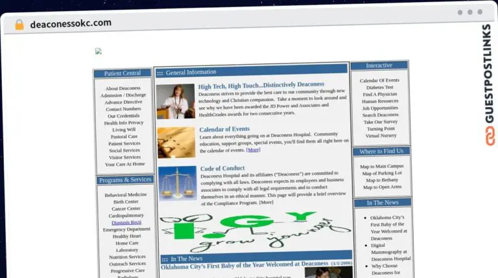Open Map to Bethany
This screenshot has height=278, width=498.
382,180
